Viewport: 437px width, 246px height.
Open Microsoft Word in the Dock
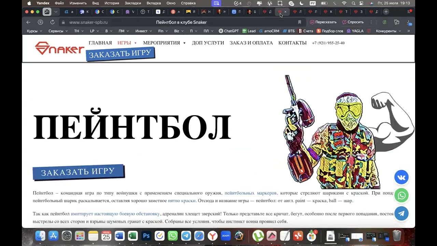click(x=119, y=236)
